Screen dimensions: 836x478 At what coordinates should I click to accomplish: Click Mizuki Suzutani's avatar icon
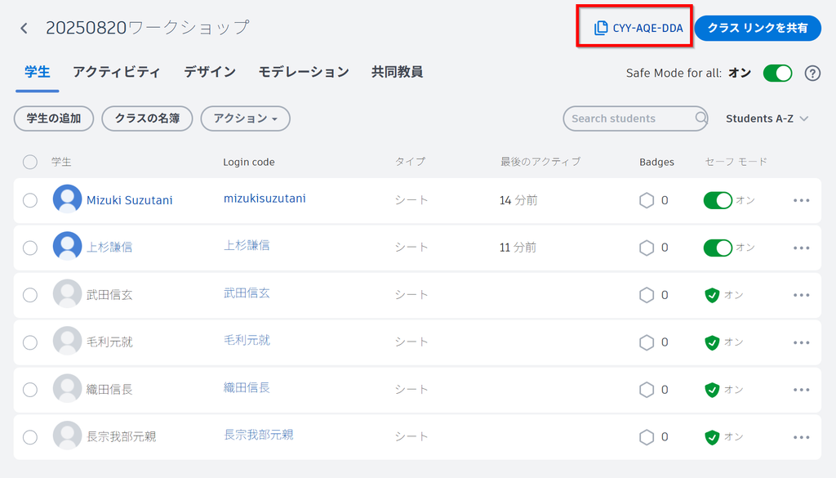pyautogui.click(x=67, y=200)
